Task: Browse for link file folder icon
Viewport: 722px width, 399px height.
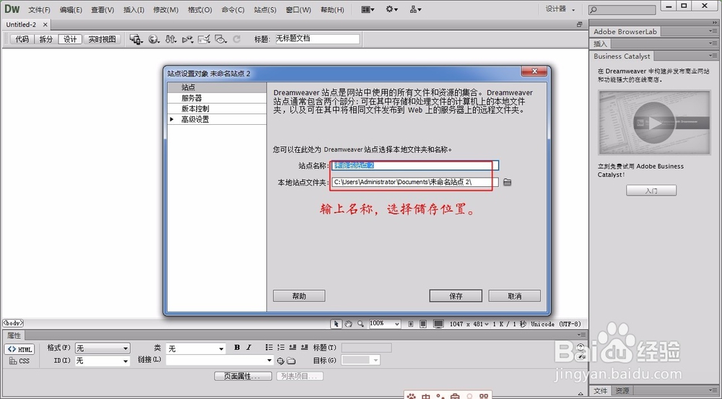Action: 291,361
